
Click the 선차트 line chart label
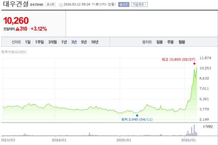tap(16, 42)
